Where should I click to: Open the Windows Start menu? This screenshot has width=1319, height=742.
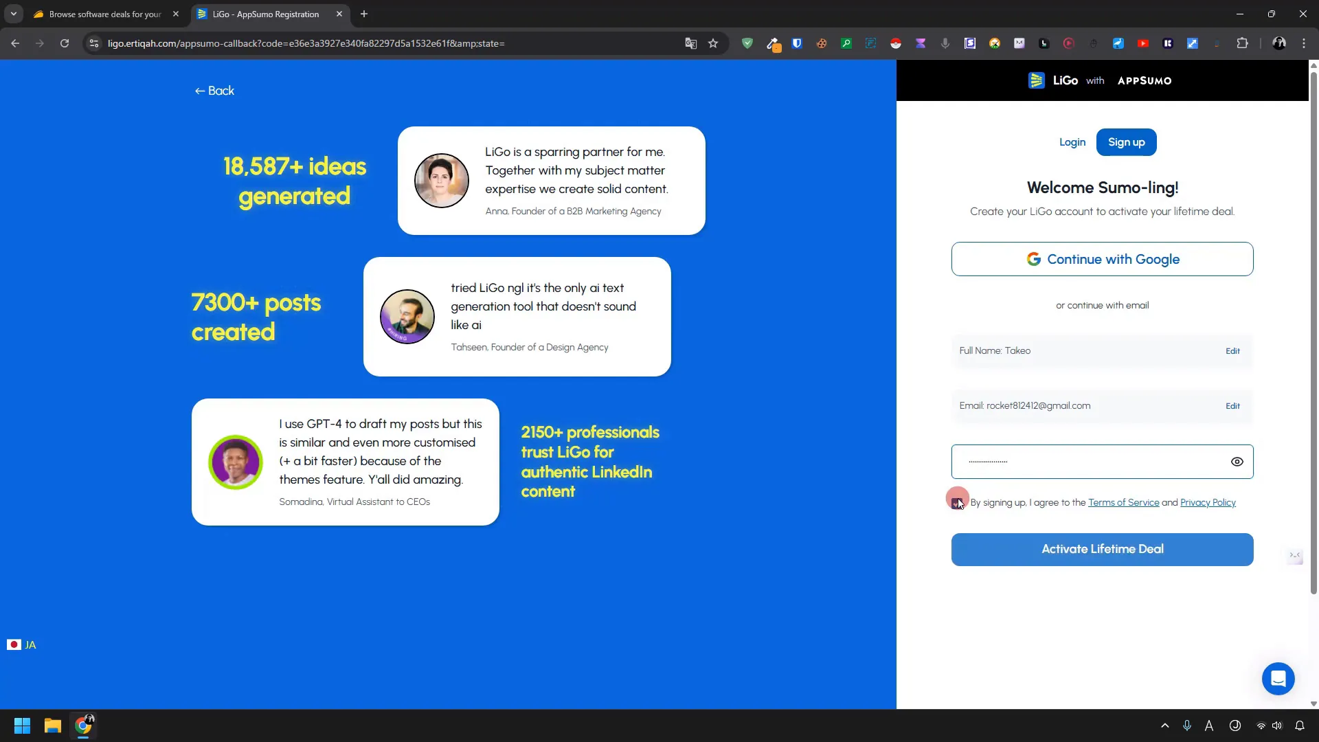(22, 726)
